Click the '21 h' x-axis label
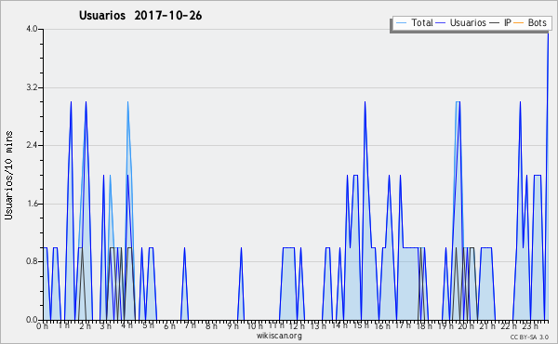 [x=487, y=325]
